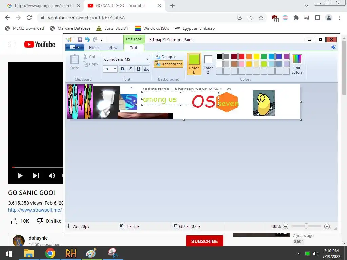Pick the yellow color swatch
This screenshot has width=347, height=260.
(256, 57)
